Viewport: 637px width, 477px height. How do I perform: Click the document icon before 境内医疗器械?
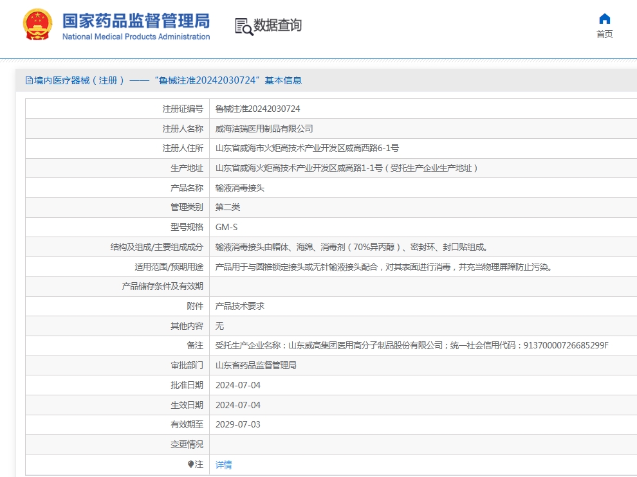click(29, 80)
